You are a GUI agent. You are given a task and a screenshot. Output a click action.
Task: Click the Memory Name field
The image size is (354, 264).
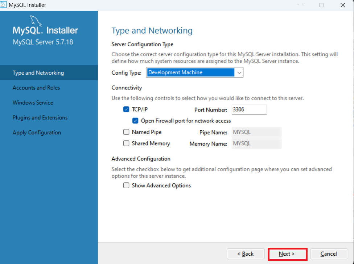[256, 143]
